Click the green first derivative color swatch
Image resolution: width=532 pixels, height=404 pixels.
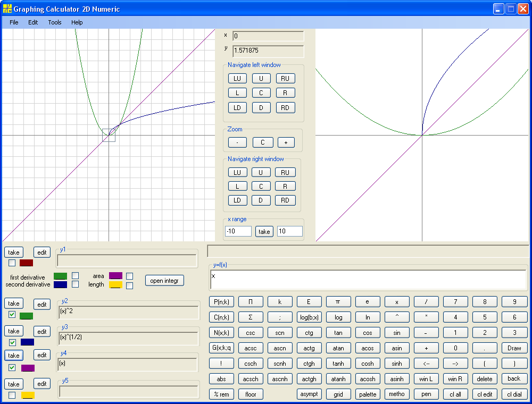point(61,276)
